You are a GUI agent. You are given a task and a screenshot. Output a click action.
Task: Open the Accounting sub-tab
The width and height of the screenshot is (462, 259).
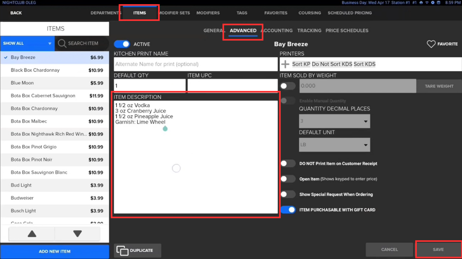277,31
